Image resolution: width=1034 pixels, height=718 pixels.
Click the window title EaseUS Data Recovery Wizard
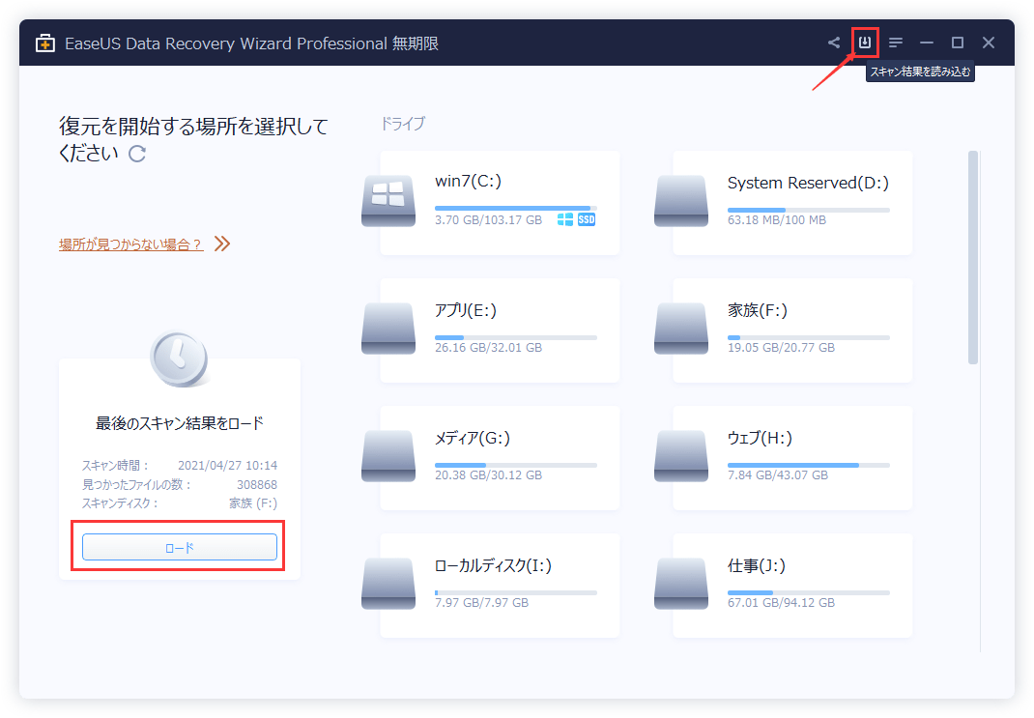click(251, 43)
